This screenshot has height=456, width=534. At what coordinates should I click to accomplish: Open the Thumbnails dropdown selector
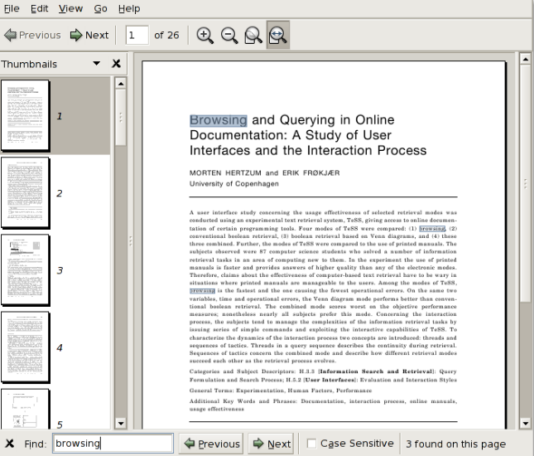96,64
